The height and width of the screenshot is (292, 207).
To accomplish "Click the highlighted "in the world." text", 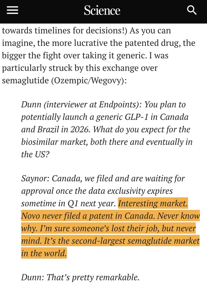I will [44, 253].
